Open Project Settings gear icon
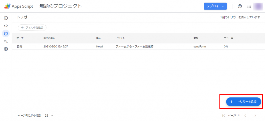 tap(6, 49)
